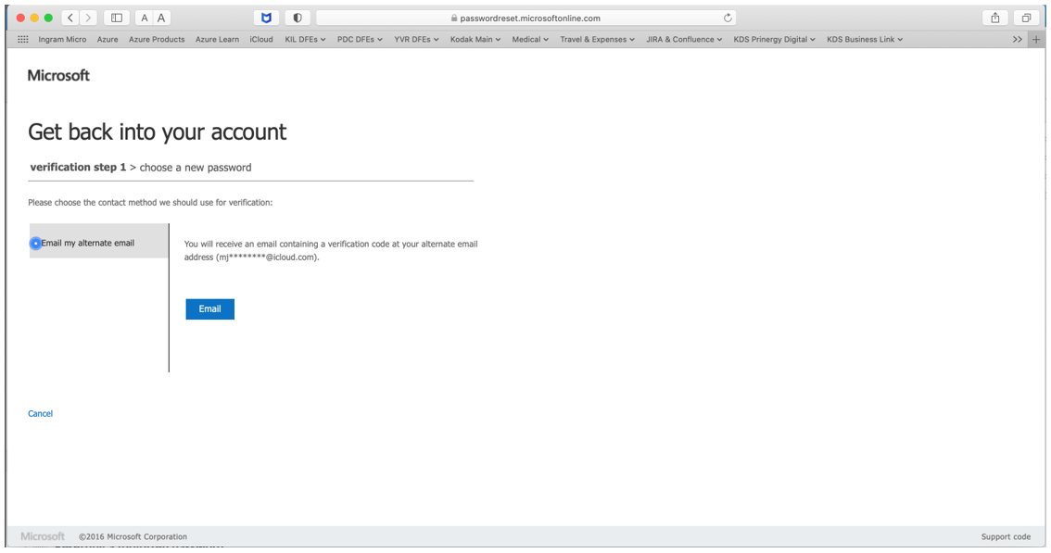Image resolution: width=1051 pixels, height=553 pixels.
Task: Open the Azure bookmark
Action: [108, 40]
